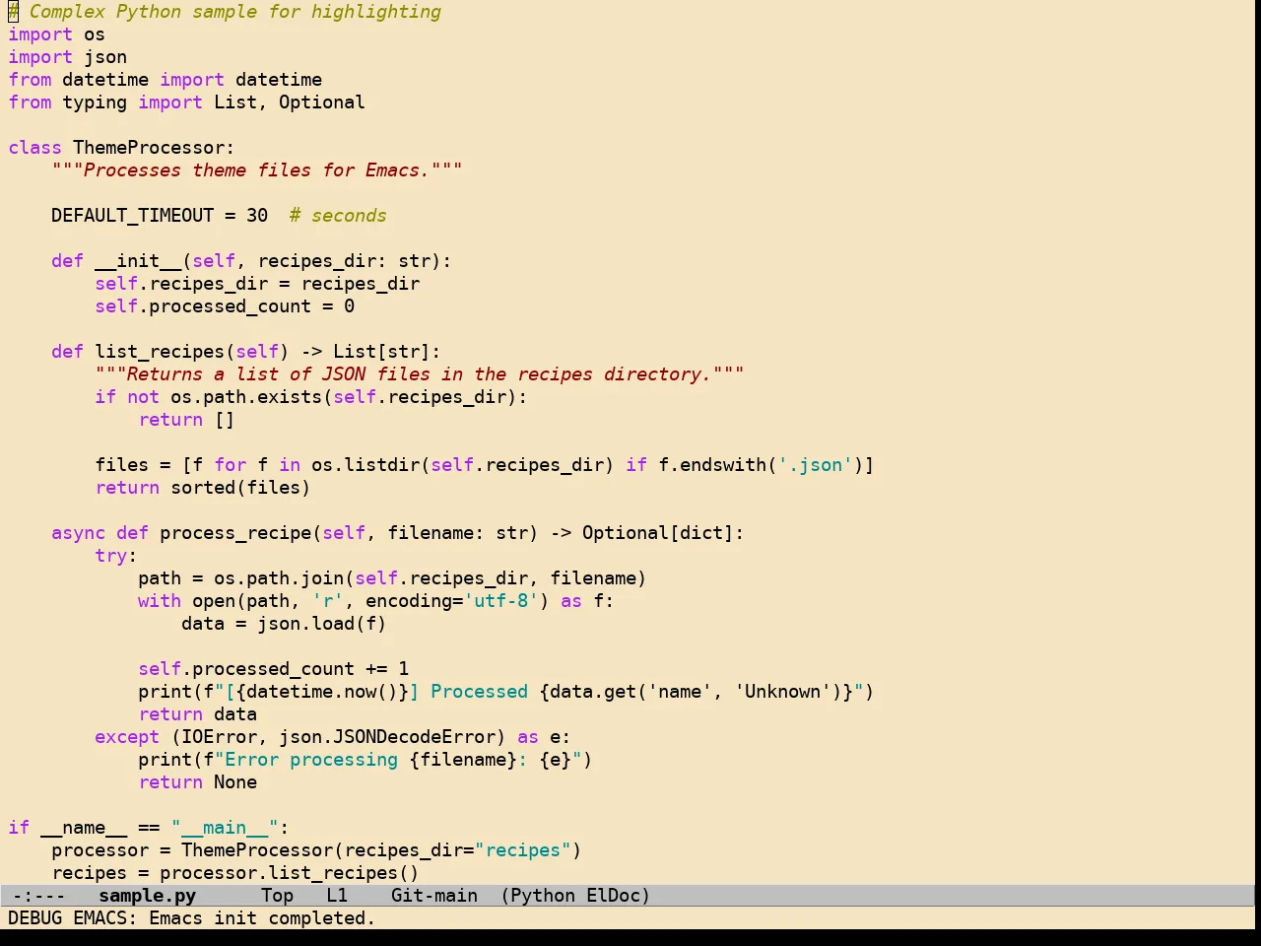Click the '.json' string literal

click(x=816, y=465)
